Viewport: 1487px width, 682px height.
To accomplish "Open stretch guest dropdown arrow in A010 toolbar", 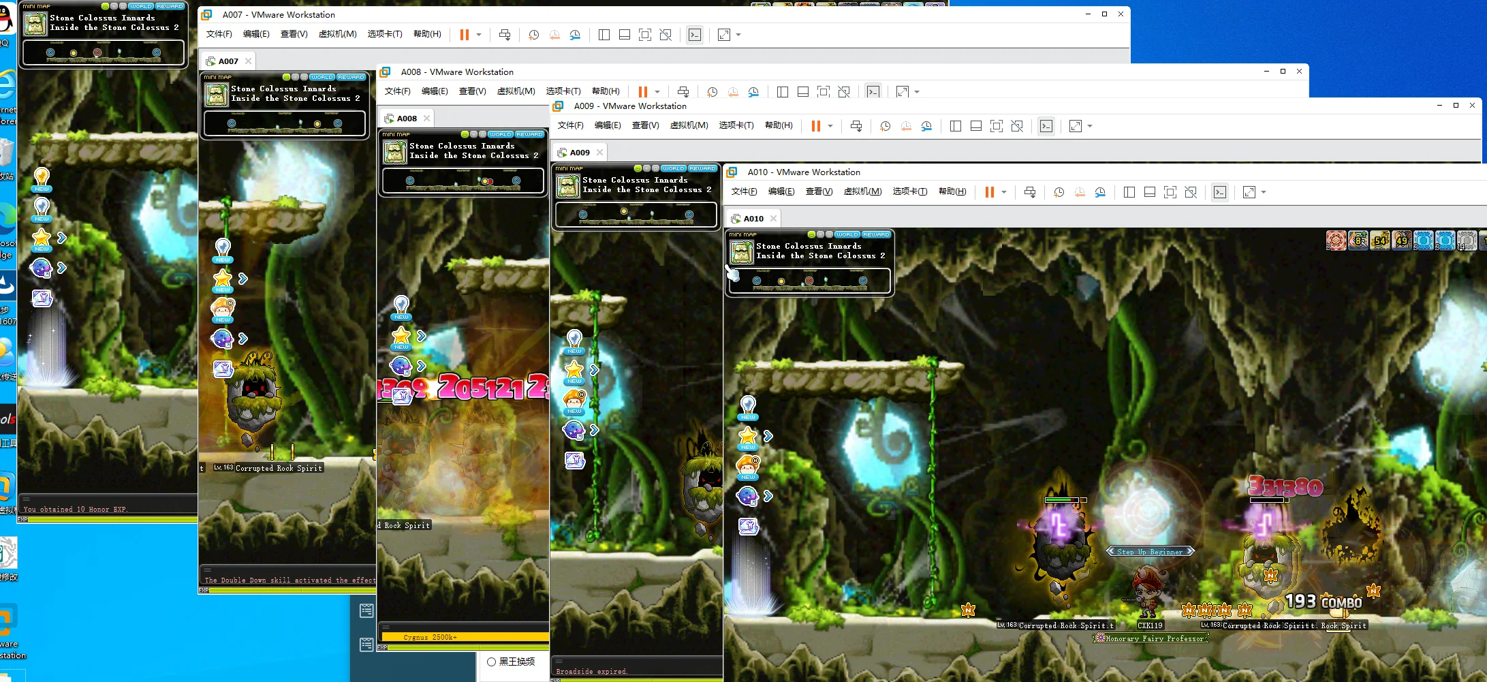I will click(1264, 192).
